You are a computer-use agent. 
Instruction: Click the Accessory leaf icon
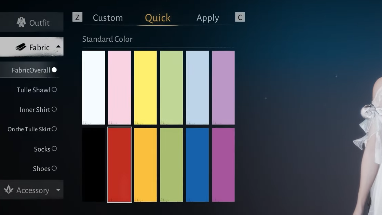pyautogui.click(x=9, y=190)
